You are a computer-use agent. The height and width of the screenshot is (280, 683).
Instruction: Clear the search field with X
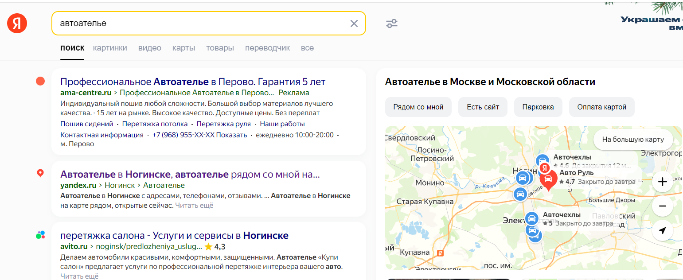click(x=354, y=23)
